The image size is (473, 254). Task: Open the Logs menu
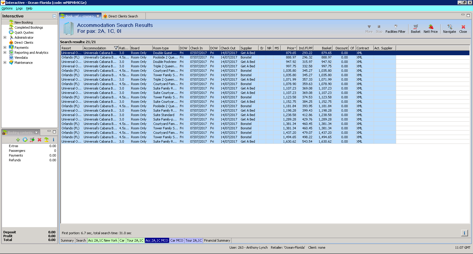point(19,8)
